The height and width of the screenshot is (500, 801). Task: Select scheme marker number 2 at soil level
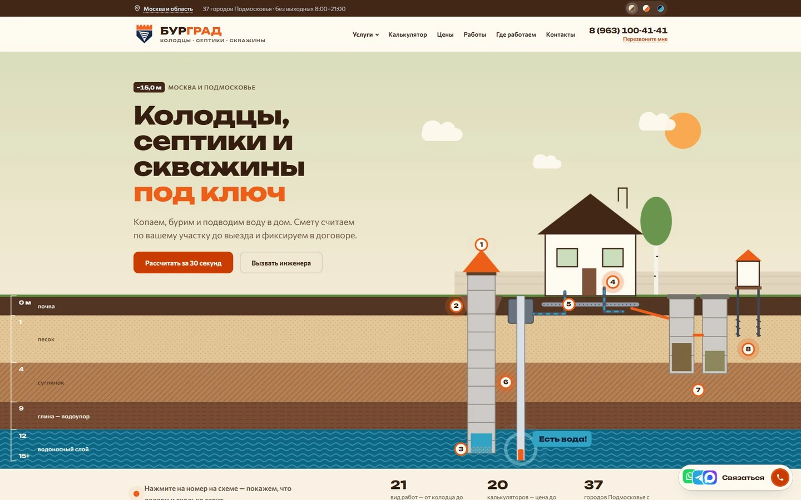click(x=456, y=306)
